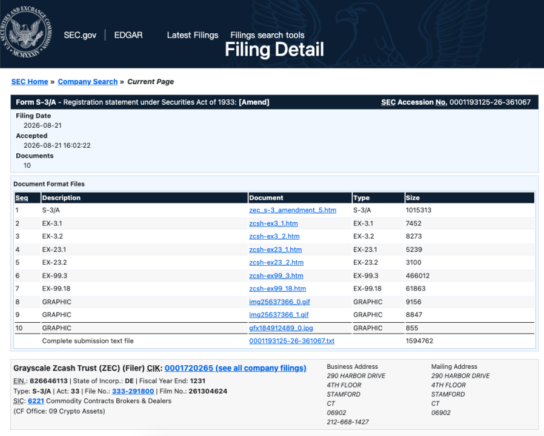Select EX-99.18 in Description column
Viewport: 544px width, 436px height.
(x=56, y=288)
